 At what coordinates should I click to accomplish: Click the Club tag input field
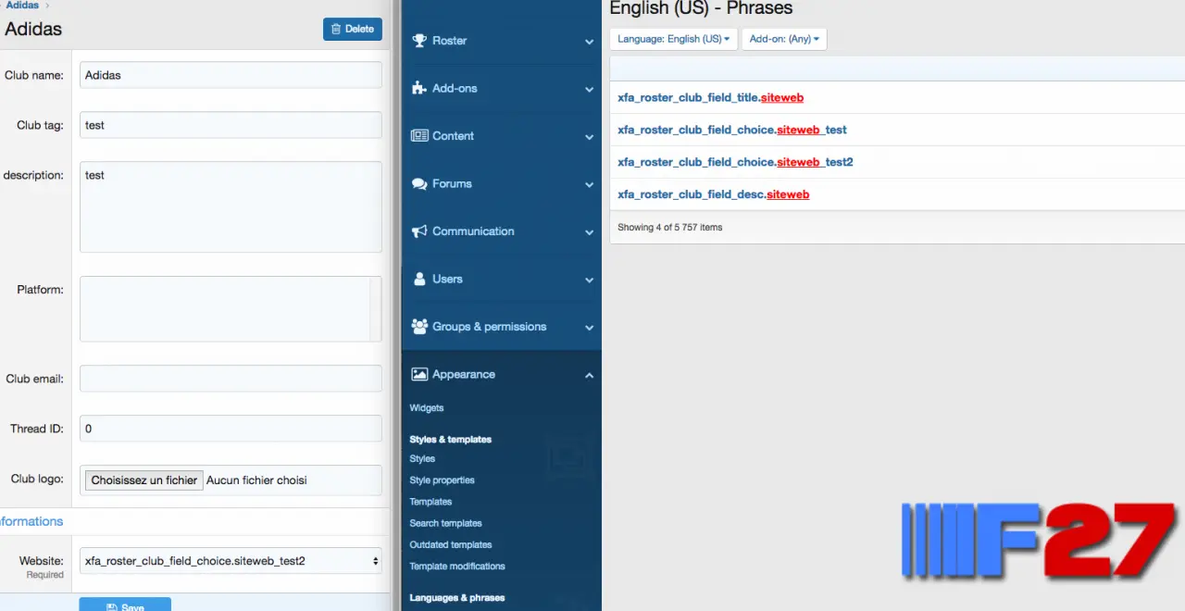[231, 125]
